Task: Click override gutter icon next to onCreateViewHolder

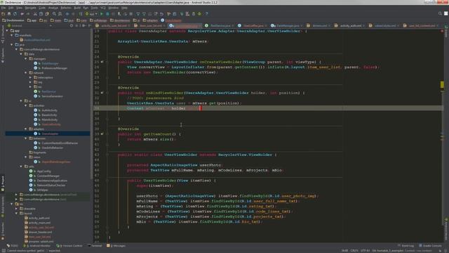Action: pyautogui.click(x=102, y=62)
